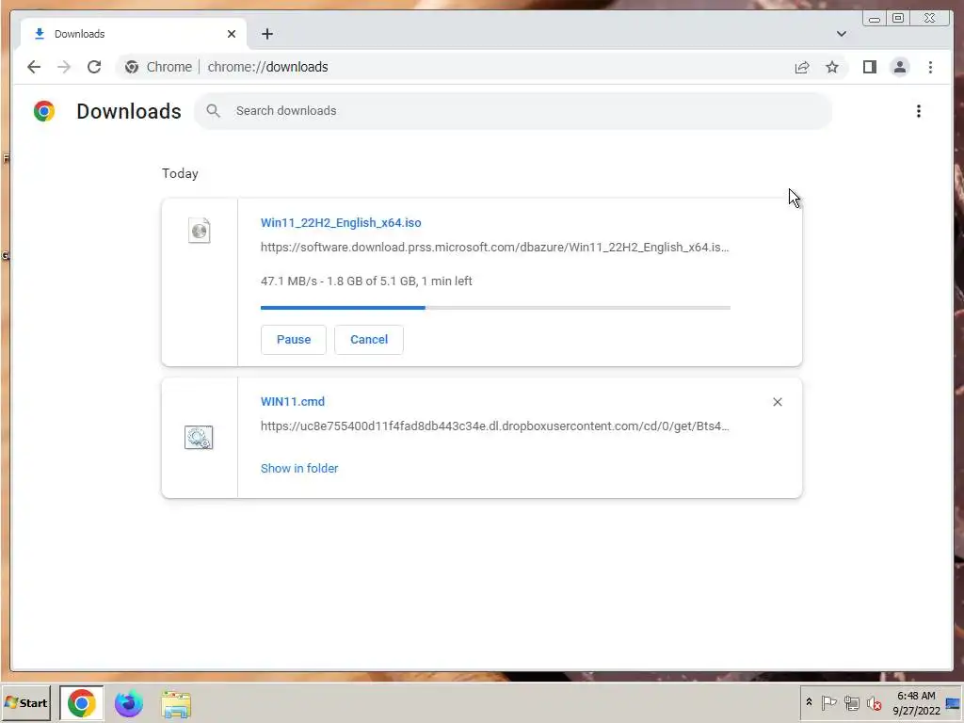Open the Downloads page more actions menu

click(x=919, y=111)
